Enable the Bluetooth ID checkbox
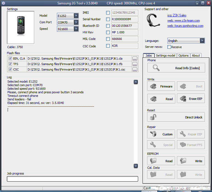Image resolution: width=212 pixels, height=192 pixels. pyautogui.click(x=108, y=26)
